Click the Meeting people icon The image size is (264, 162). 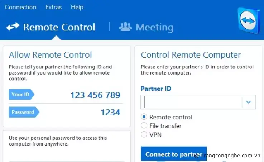click(125, 27)
